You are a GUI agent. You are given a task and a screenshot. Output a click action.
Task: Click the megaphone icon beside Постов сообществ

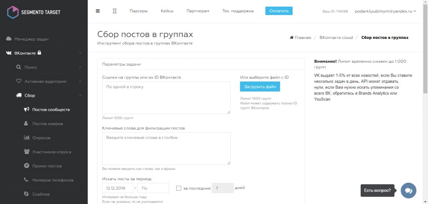click(x=26, y=110)
